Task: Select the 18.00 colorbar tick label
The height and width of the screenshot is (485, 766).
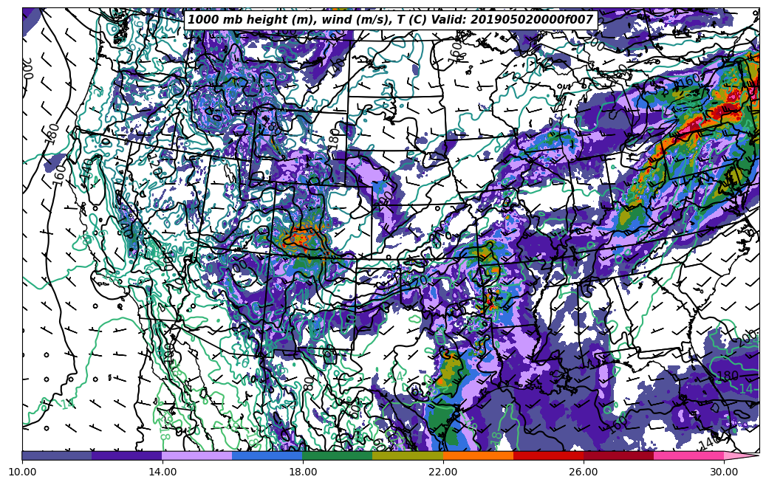Action: click(x=303, y=471)
